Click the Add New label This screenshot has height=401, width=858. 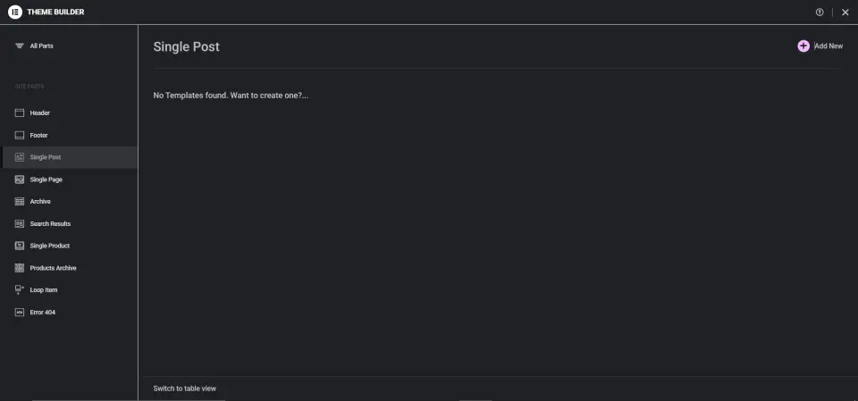click(x=829, y=46)
